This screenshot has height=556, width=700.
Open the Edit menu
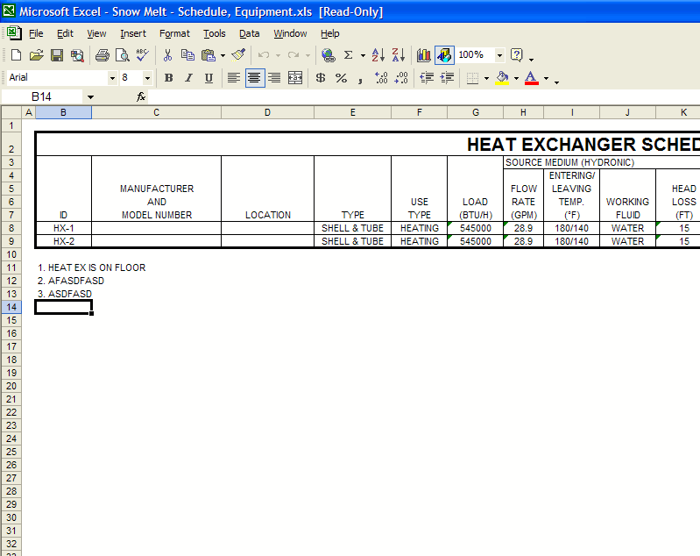pyautogui.click(x=65, y=33)
